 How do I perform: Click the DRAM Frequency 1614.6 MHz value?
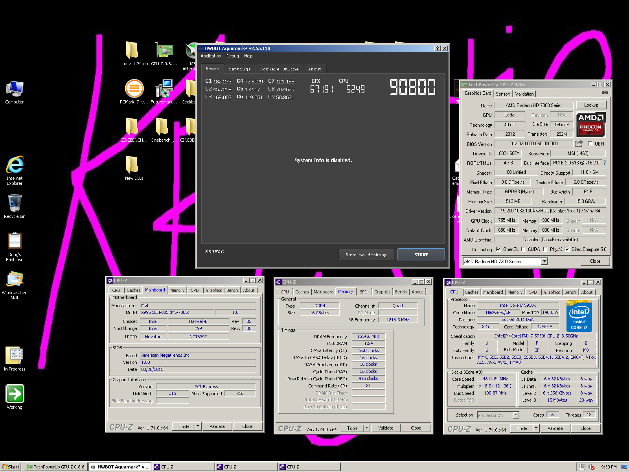(x=368, y=336)
